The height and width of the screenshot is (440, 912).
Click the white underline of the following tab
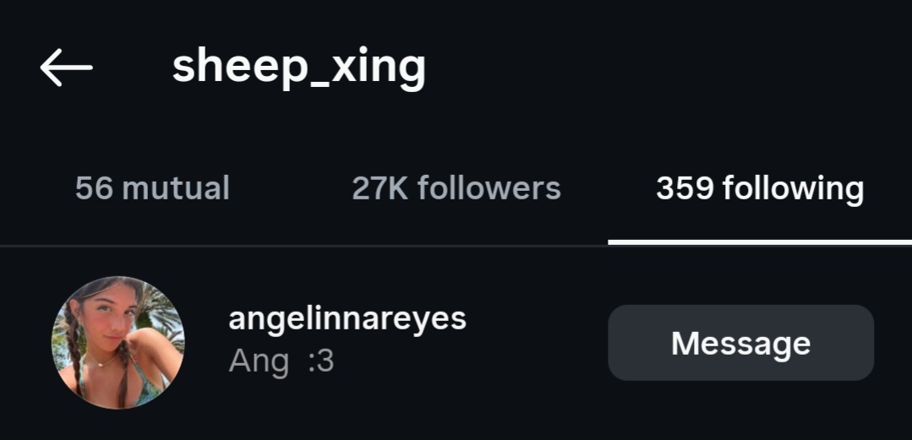click(x=760, y=242)
